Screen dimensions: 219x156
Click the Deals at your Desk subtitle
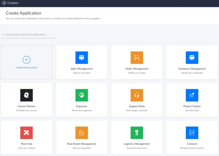coord(82,73)
